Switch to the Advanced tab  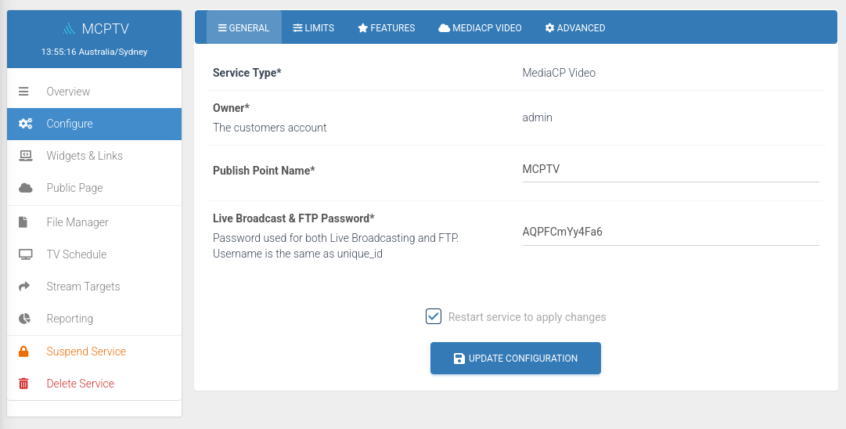(x=574, y=27)
